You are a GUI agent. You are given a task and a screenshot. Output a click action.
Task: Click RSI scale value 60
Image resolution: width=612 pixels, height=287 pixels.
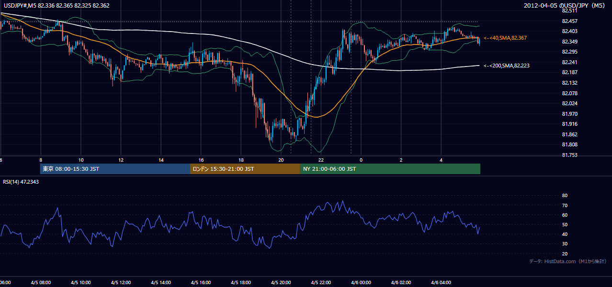[565, 215]
